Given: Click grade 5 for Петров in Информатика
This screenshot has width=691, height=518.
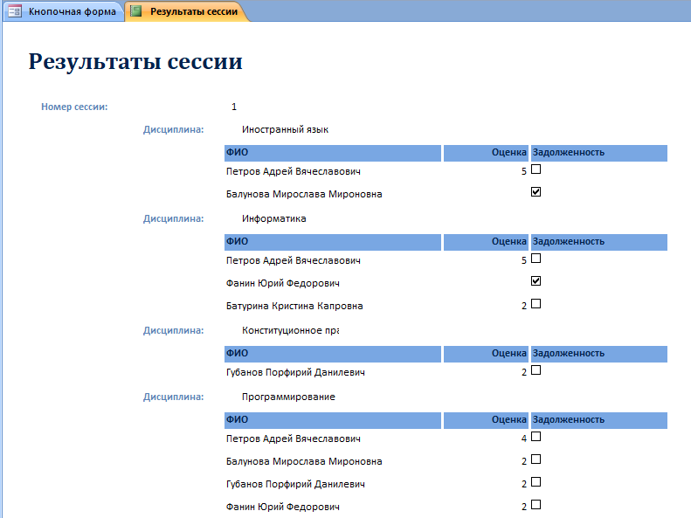Looking at the screenshot, I should 524,261.
